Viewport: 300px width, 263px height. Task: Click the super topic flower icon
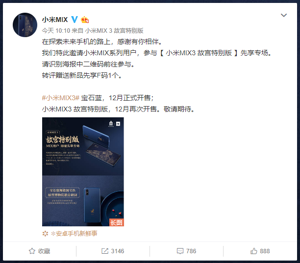coord(45,233)
